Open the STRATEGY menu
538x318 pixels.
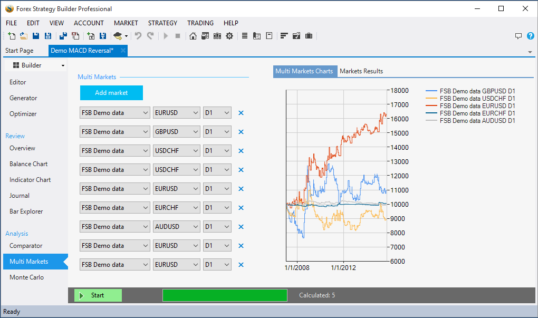tap(162, 23)
